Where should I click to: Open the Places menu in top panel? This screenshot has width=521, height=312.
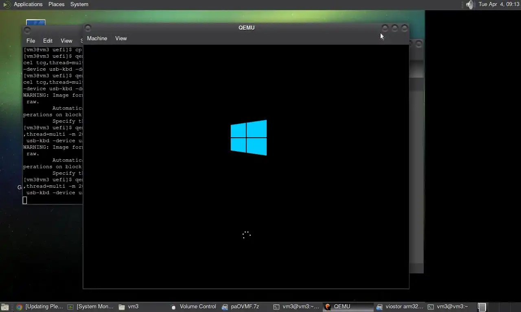pyautogui.click(x=56, y=4)
